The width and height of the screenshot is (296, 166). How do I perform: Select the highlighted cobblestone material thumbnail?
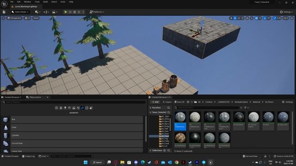click(x=180, y=121)
